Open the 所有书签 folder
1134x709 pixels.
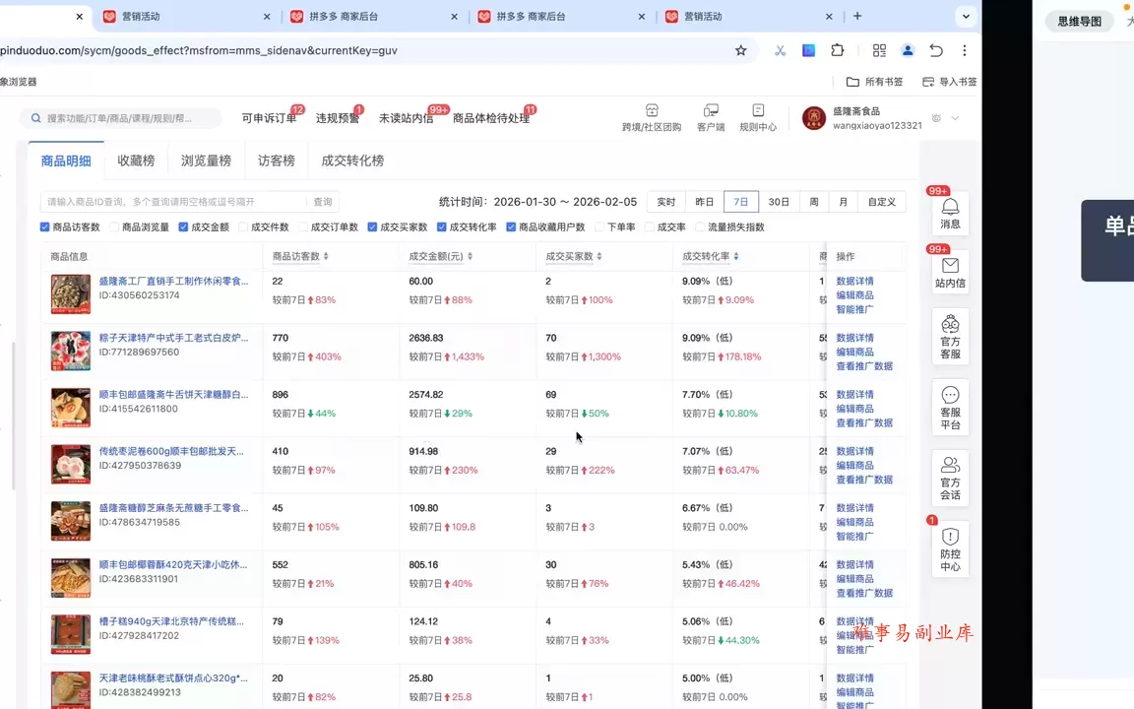tap(874, 82)
